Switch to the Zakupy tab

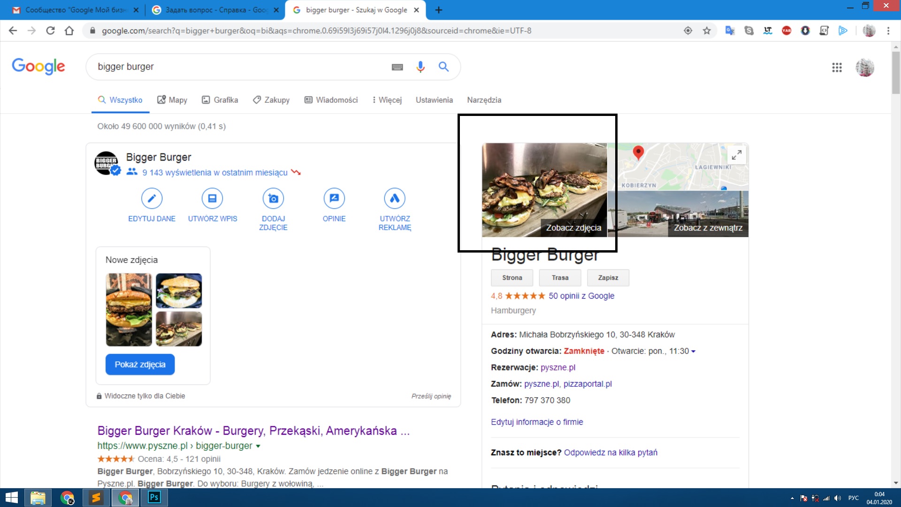coord(271,100)
